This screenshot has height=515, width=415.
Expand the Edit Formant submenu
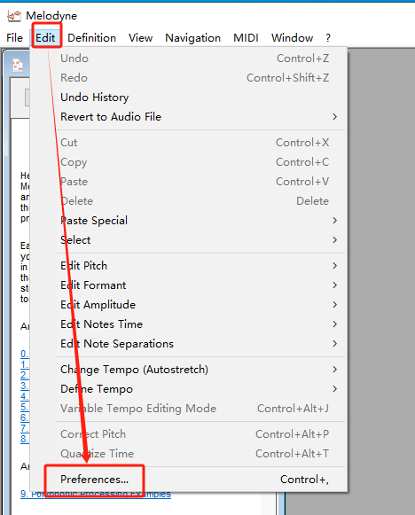tap(200, 285)
